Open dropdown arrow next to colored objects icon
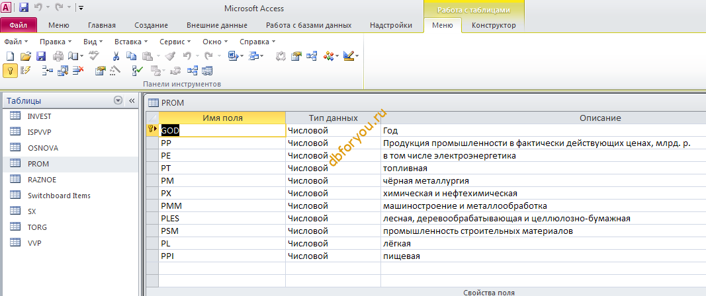Screen dimensions: 706x296 coord(337,56)
